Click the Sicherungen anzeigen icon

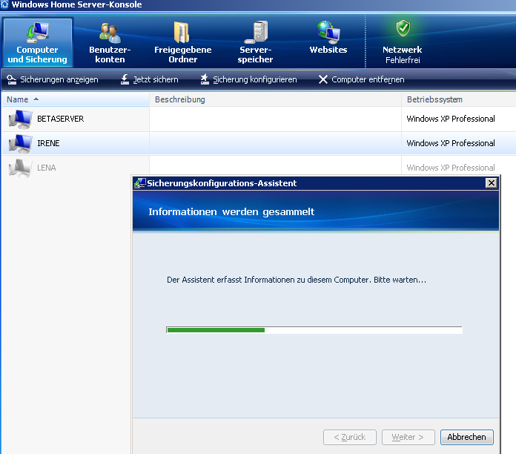[12, 79]
